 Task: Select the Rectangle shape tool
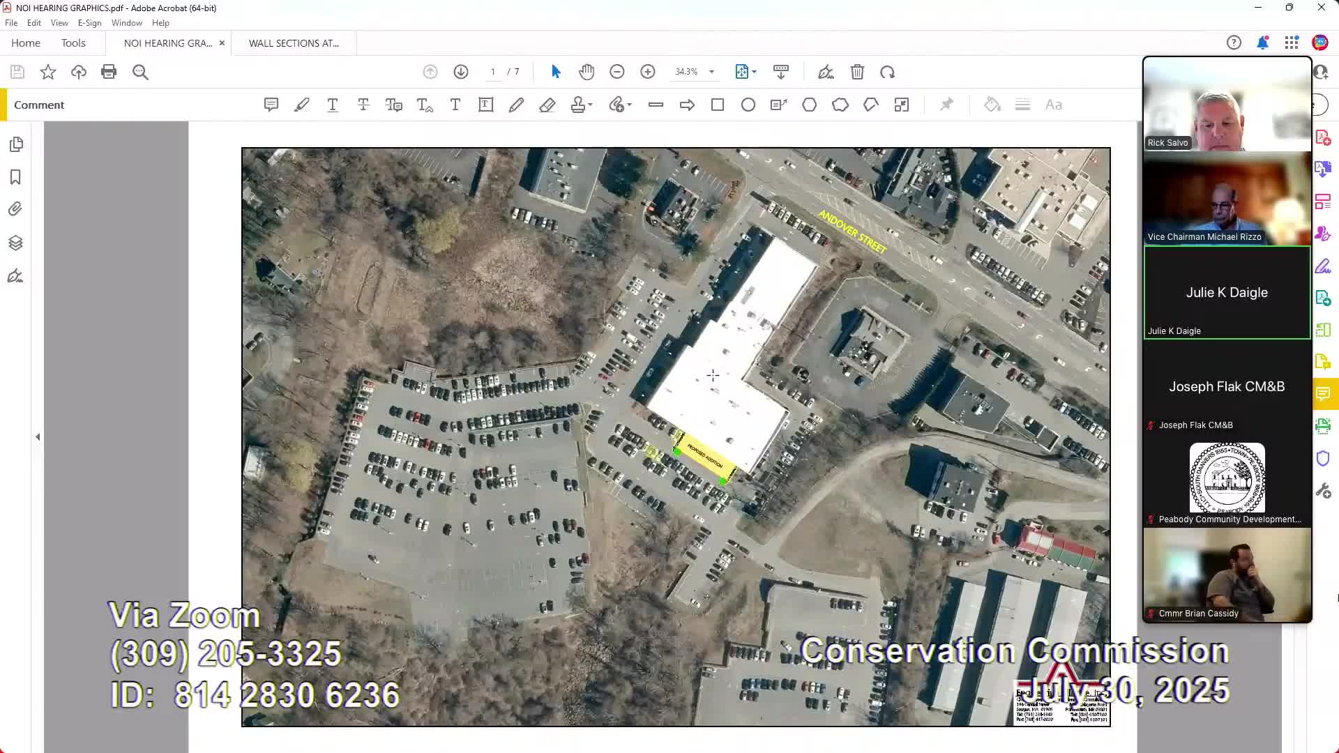click(x=718, y=105)
